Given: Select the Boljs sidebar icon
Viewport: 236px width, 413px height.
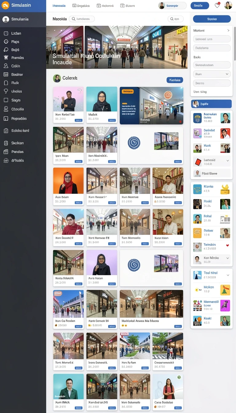Looking at the screenshot, I should pyautogui.click(x=6, y=49).
